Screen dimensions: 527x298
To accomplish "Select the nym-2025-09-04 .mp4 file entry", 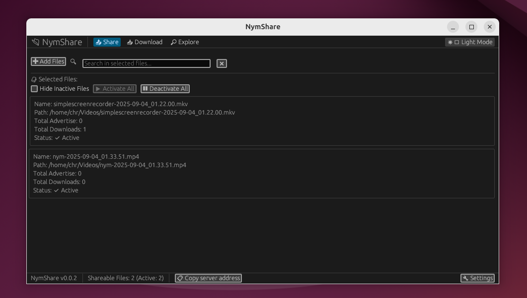I will pos(262,174).
